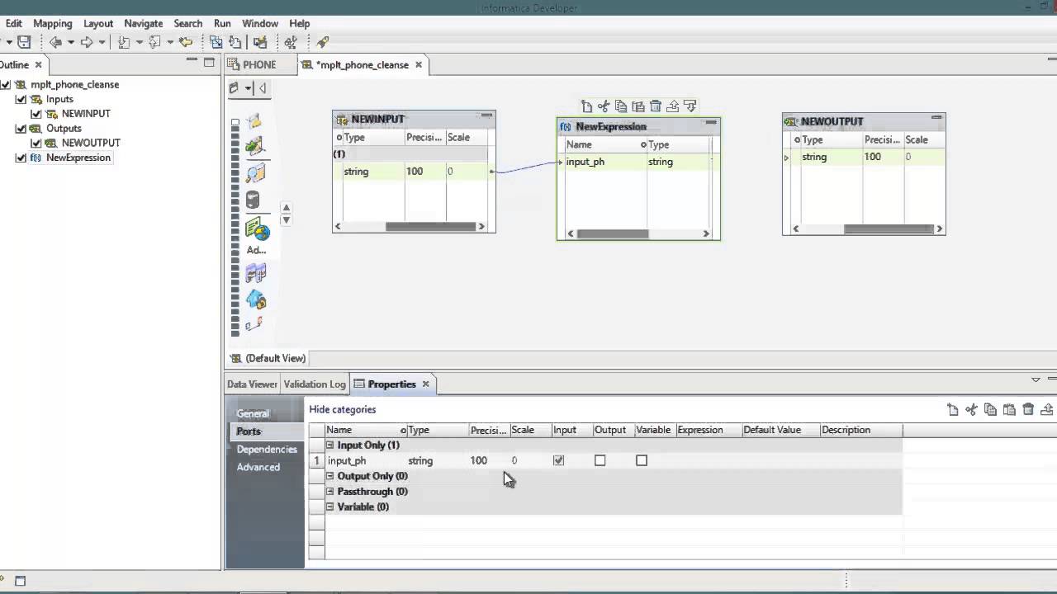This screenshot has width=1057, height=594.
Task: Click the move-up icon above NewExpression
Action: (673, 106)
